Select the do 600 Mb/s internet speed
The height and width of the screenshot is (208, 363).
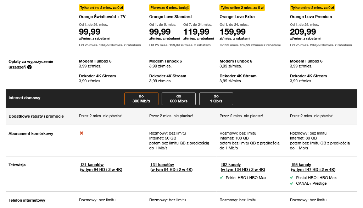click(179, 99)
